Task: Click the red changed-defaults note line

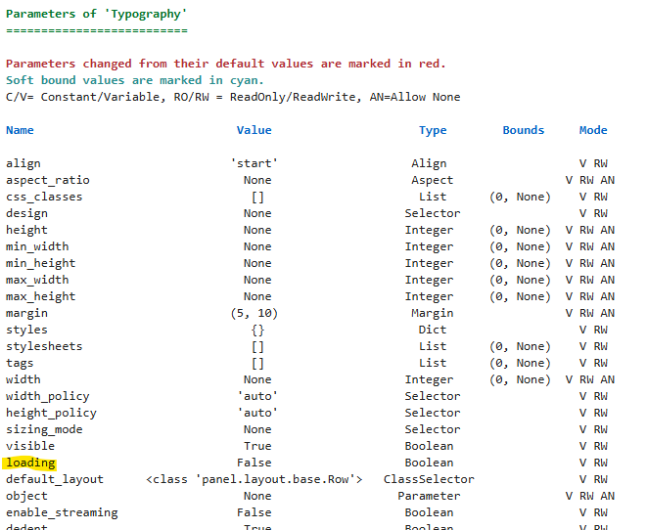Action: point(225,64)
